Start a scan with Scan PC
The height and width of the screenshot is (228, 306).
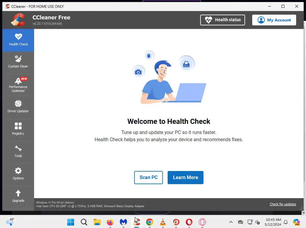[148, 177]
